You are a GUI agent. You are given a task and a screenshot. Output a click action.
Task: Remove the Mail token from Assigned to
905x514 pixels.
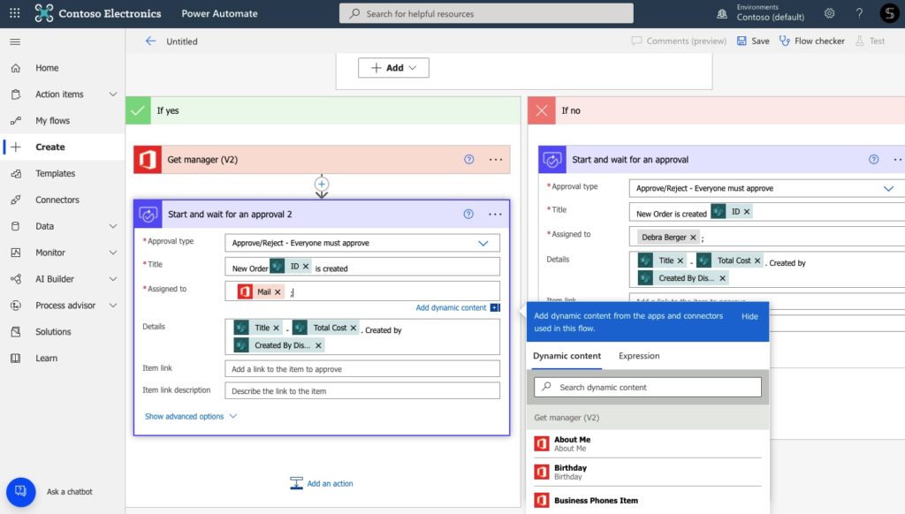pyautogui.click(x=278, y=292)
